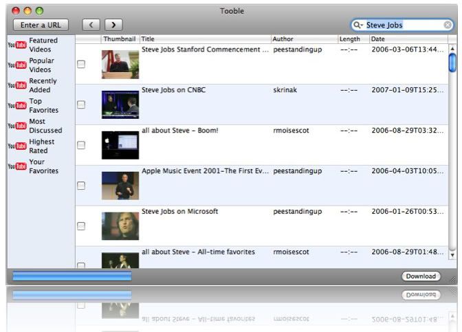This screenshot has height=332, width=462.
Task: Click the scroll up arrow of results list
Action: [x=452, y=48]
